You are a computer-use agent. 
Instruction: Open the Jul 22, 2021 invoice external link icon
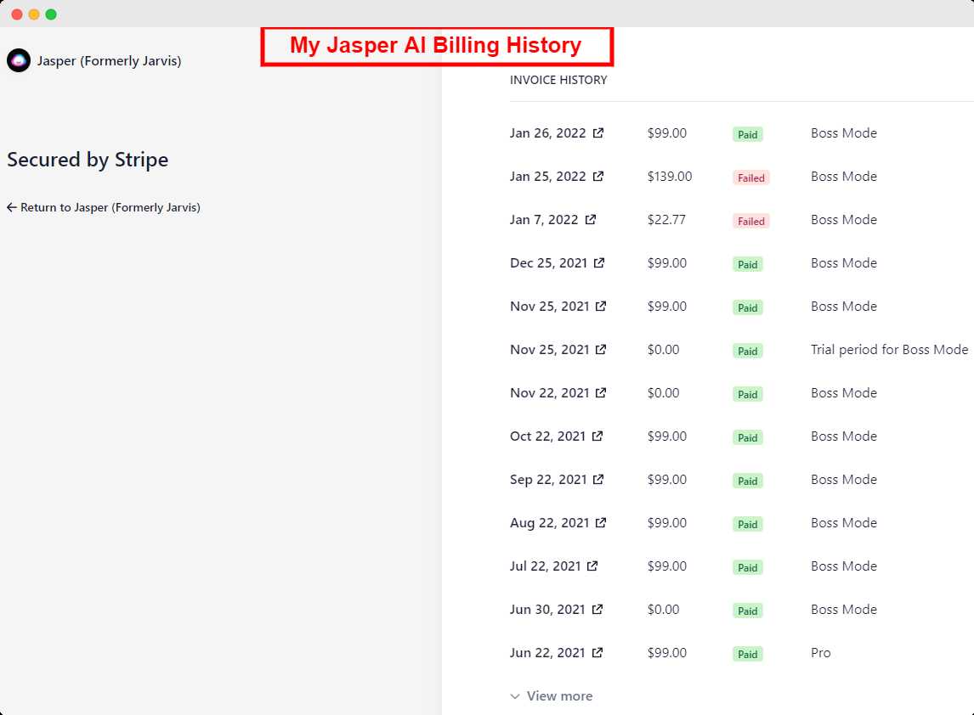coord(592,566)
